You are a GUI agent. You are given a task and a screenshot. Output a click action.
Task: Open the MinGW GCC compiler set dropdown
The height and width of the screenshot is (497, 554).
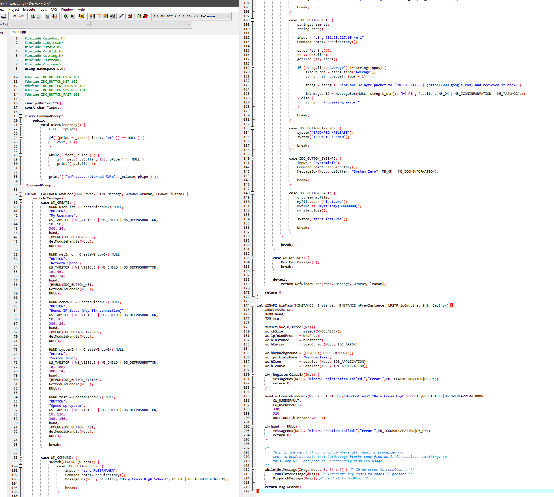coord(192,16)
